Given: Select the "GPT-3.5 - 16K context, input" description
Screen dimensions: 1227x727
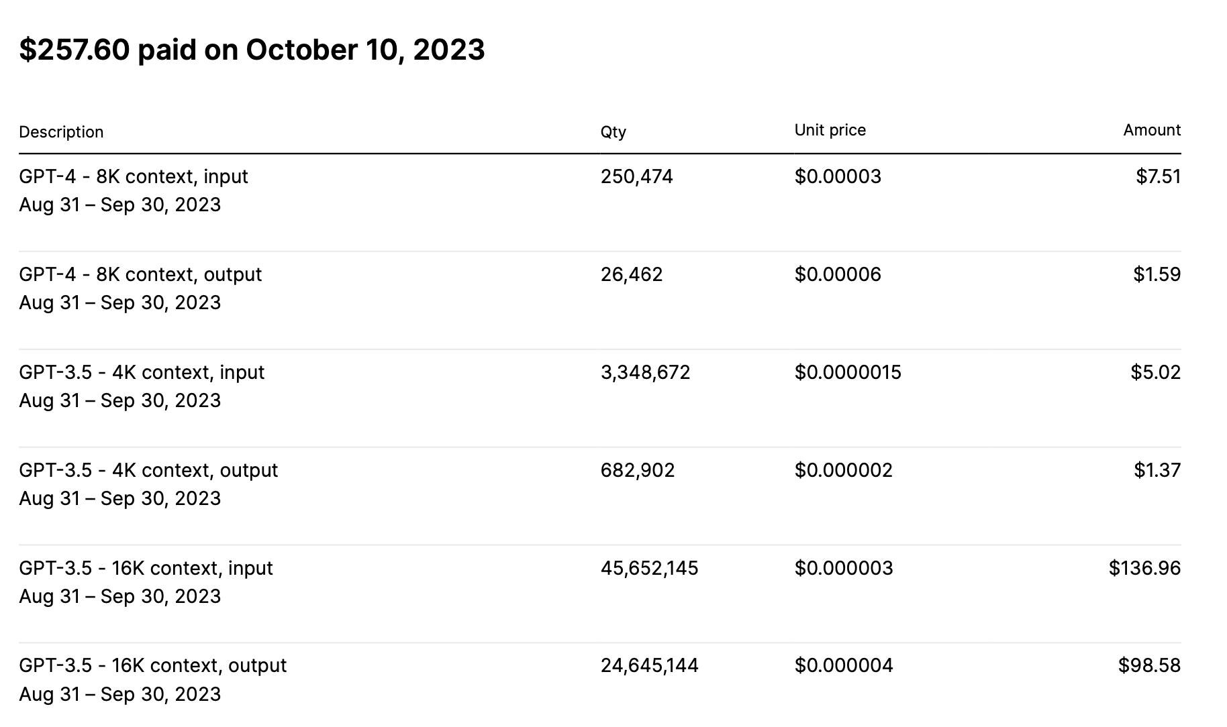Looking at the screenshot, I should (x=146, y=568).
